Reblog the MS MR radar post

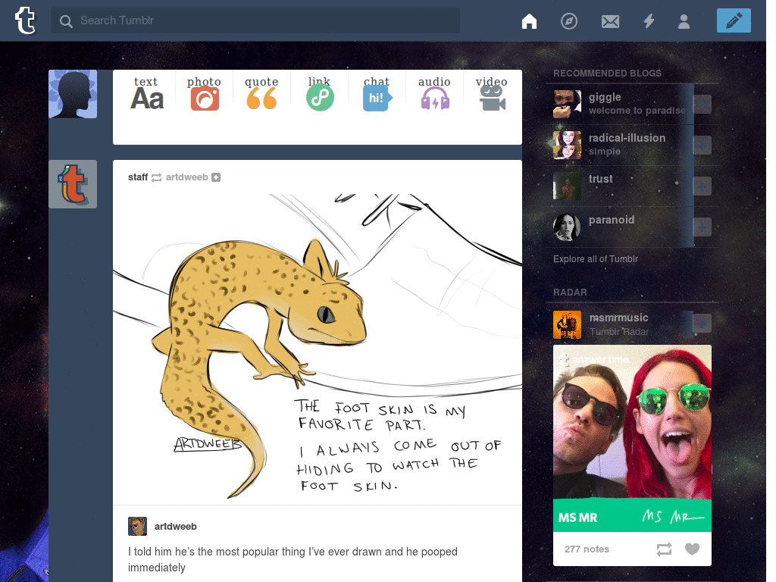pos(664,549)
